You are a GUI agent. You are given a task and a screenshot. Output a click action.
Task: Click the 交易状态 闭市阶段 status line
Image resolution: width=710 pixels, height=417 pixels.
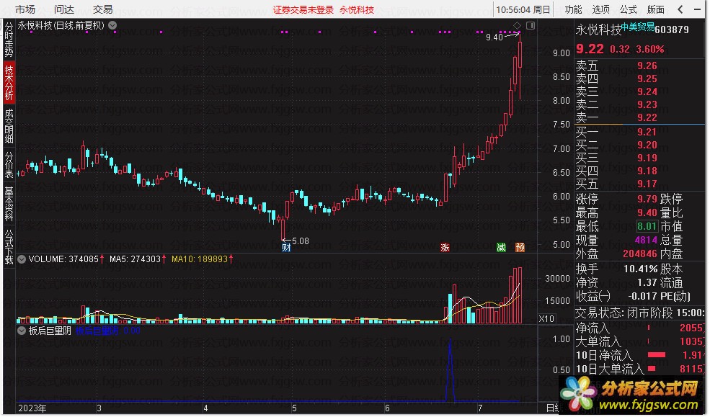[x=640, y=313]
